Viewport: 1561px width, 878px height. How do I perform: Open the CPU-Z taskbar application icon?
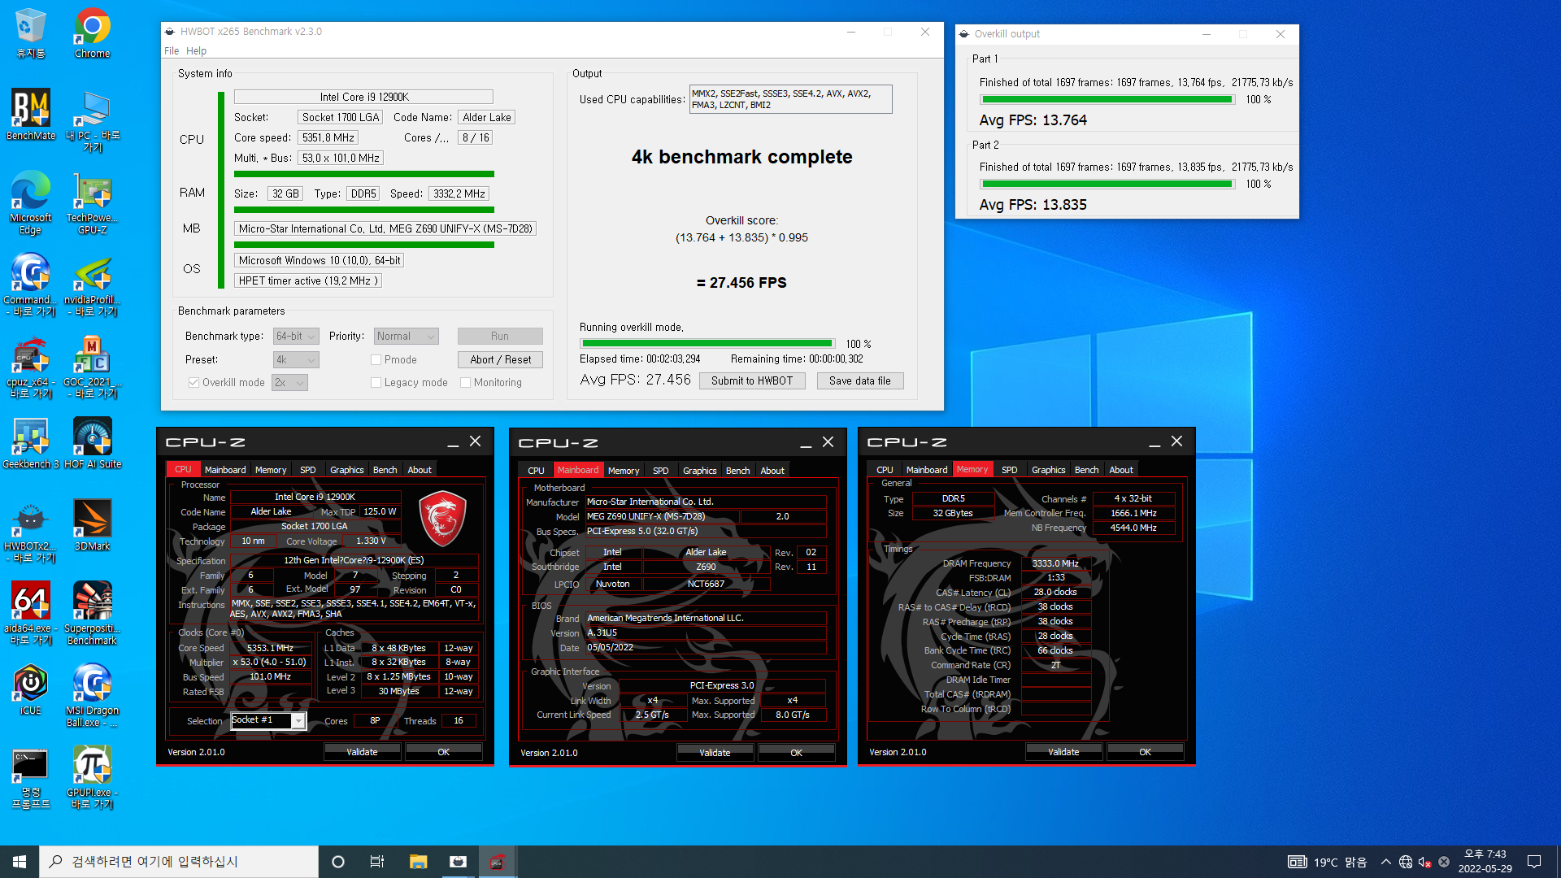pyautogui.click(x=498, y=862)
